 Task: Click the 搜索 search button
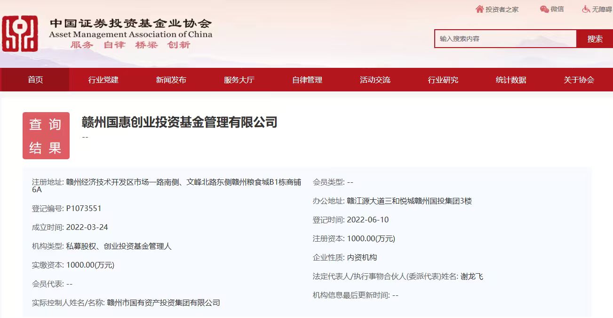click(594, 39)
